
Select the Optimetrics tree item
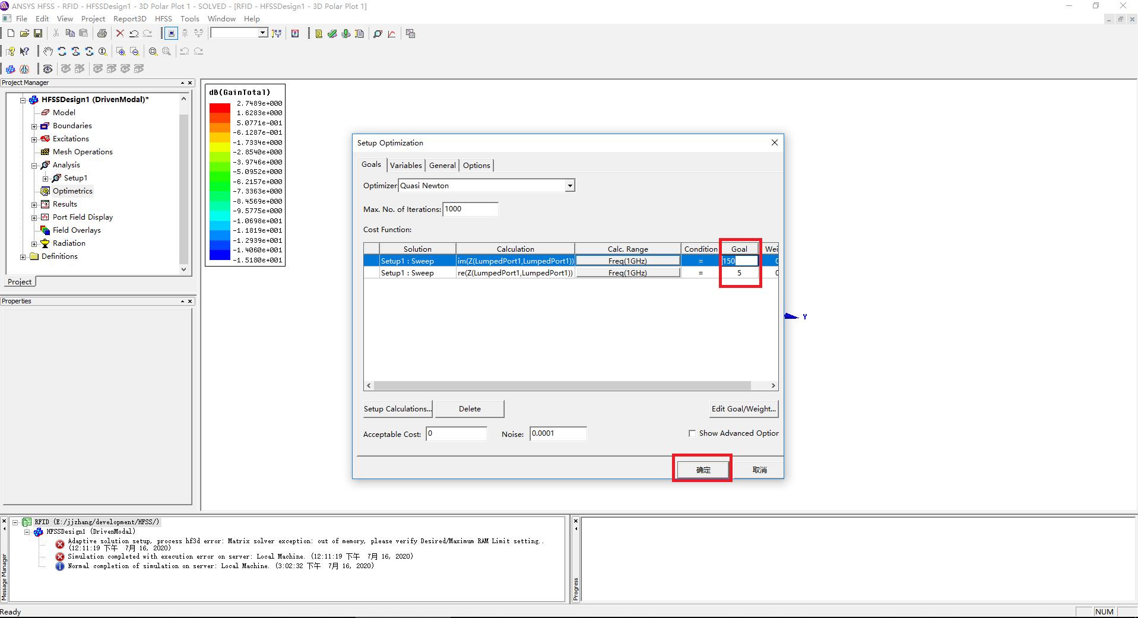click(x=72, y=191)
